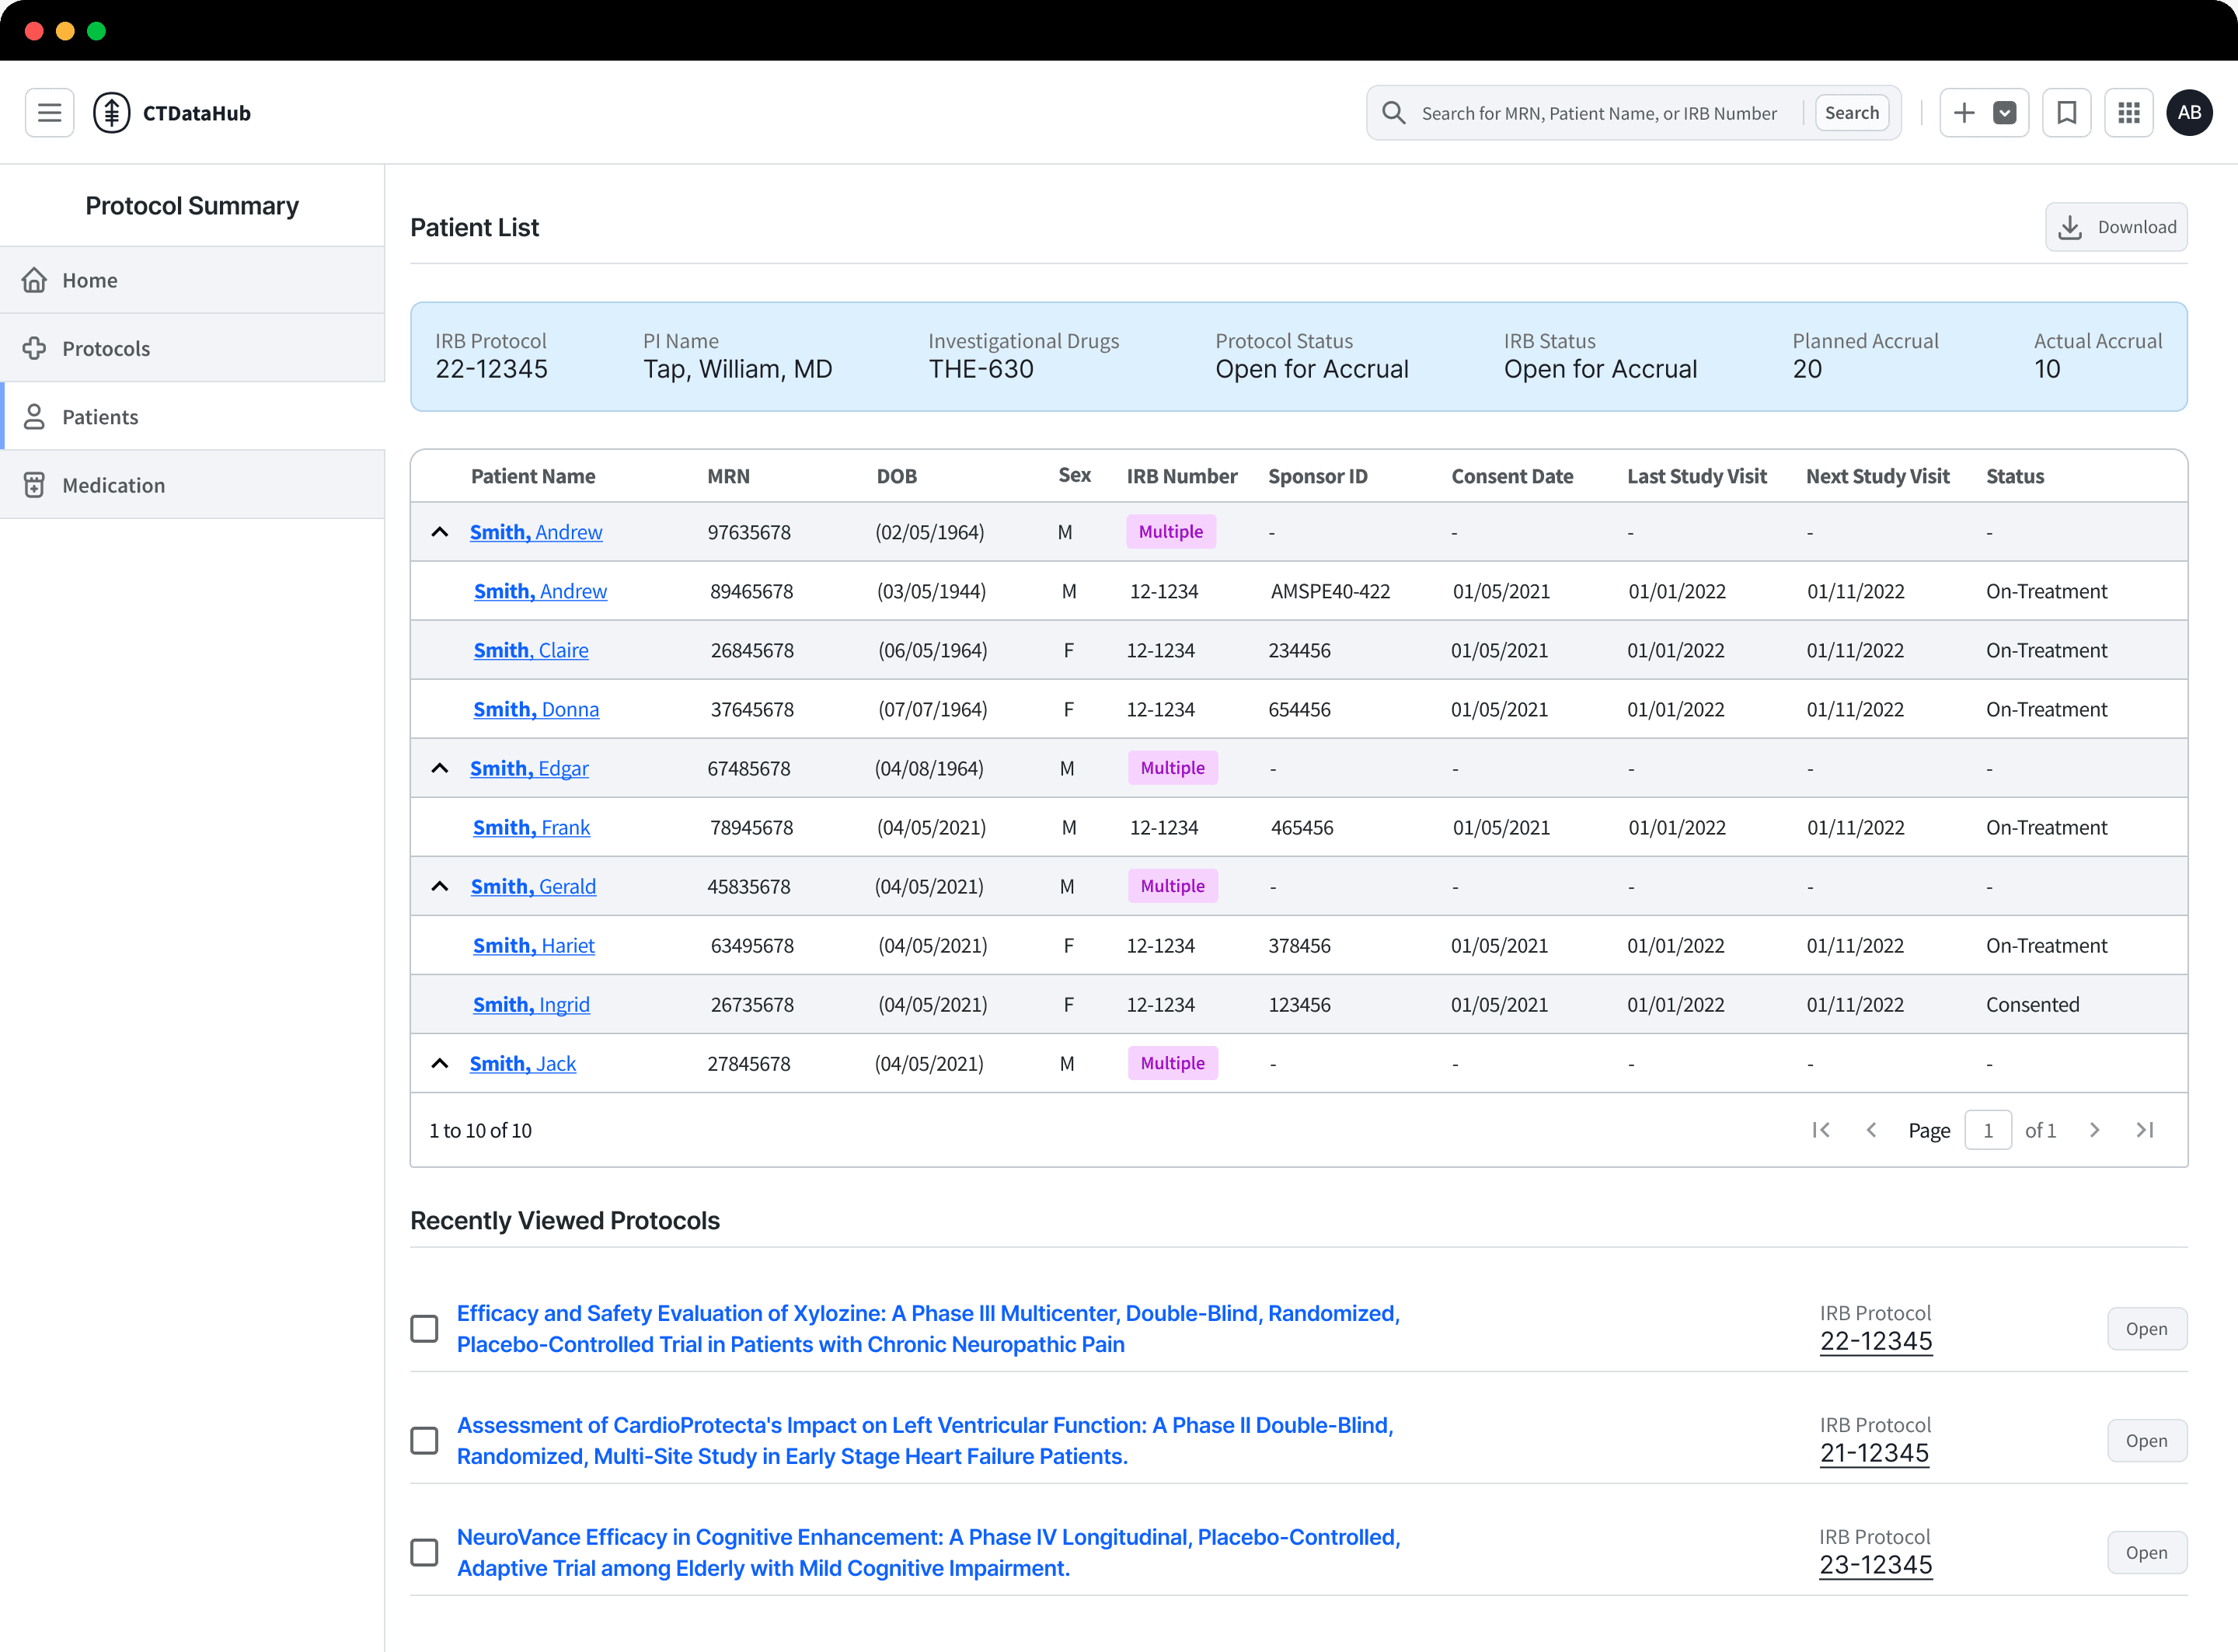This screenshot has height=1652, width=2238.
Task: Open patient link Smith, Claire
Action: pyautogui.click(x=530, y=650)
